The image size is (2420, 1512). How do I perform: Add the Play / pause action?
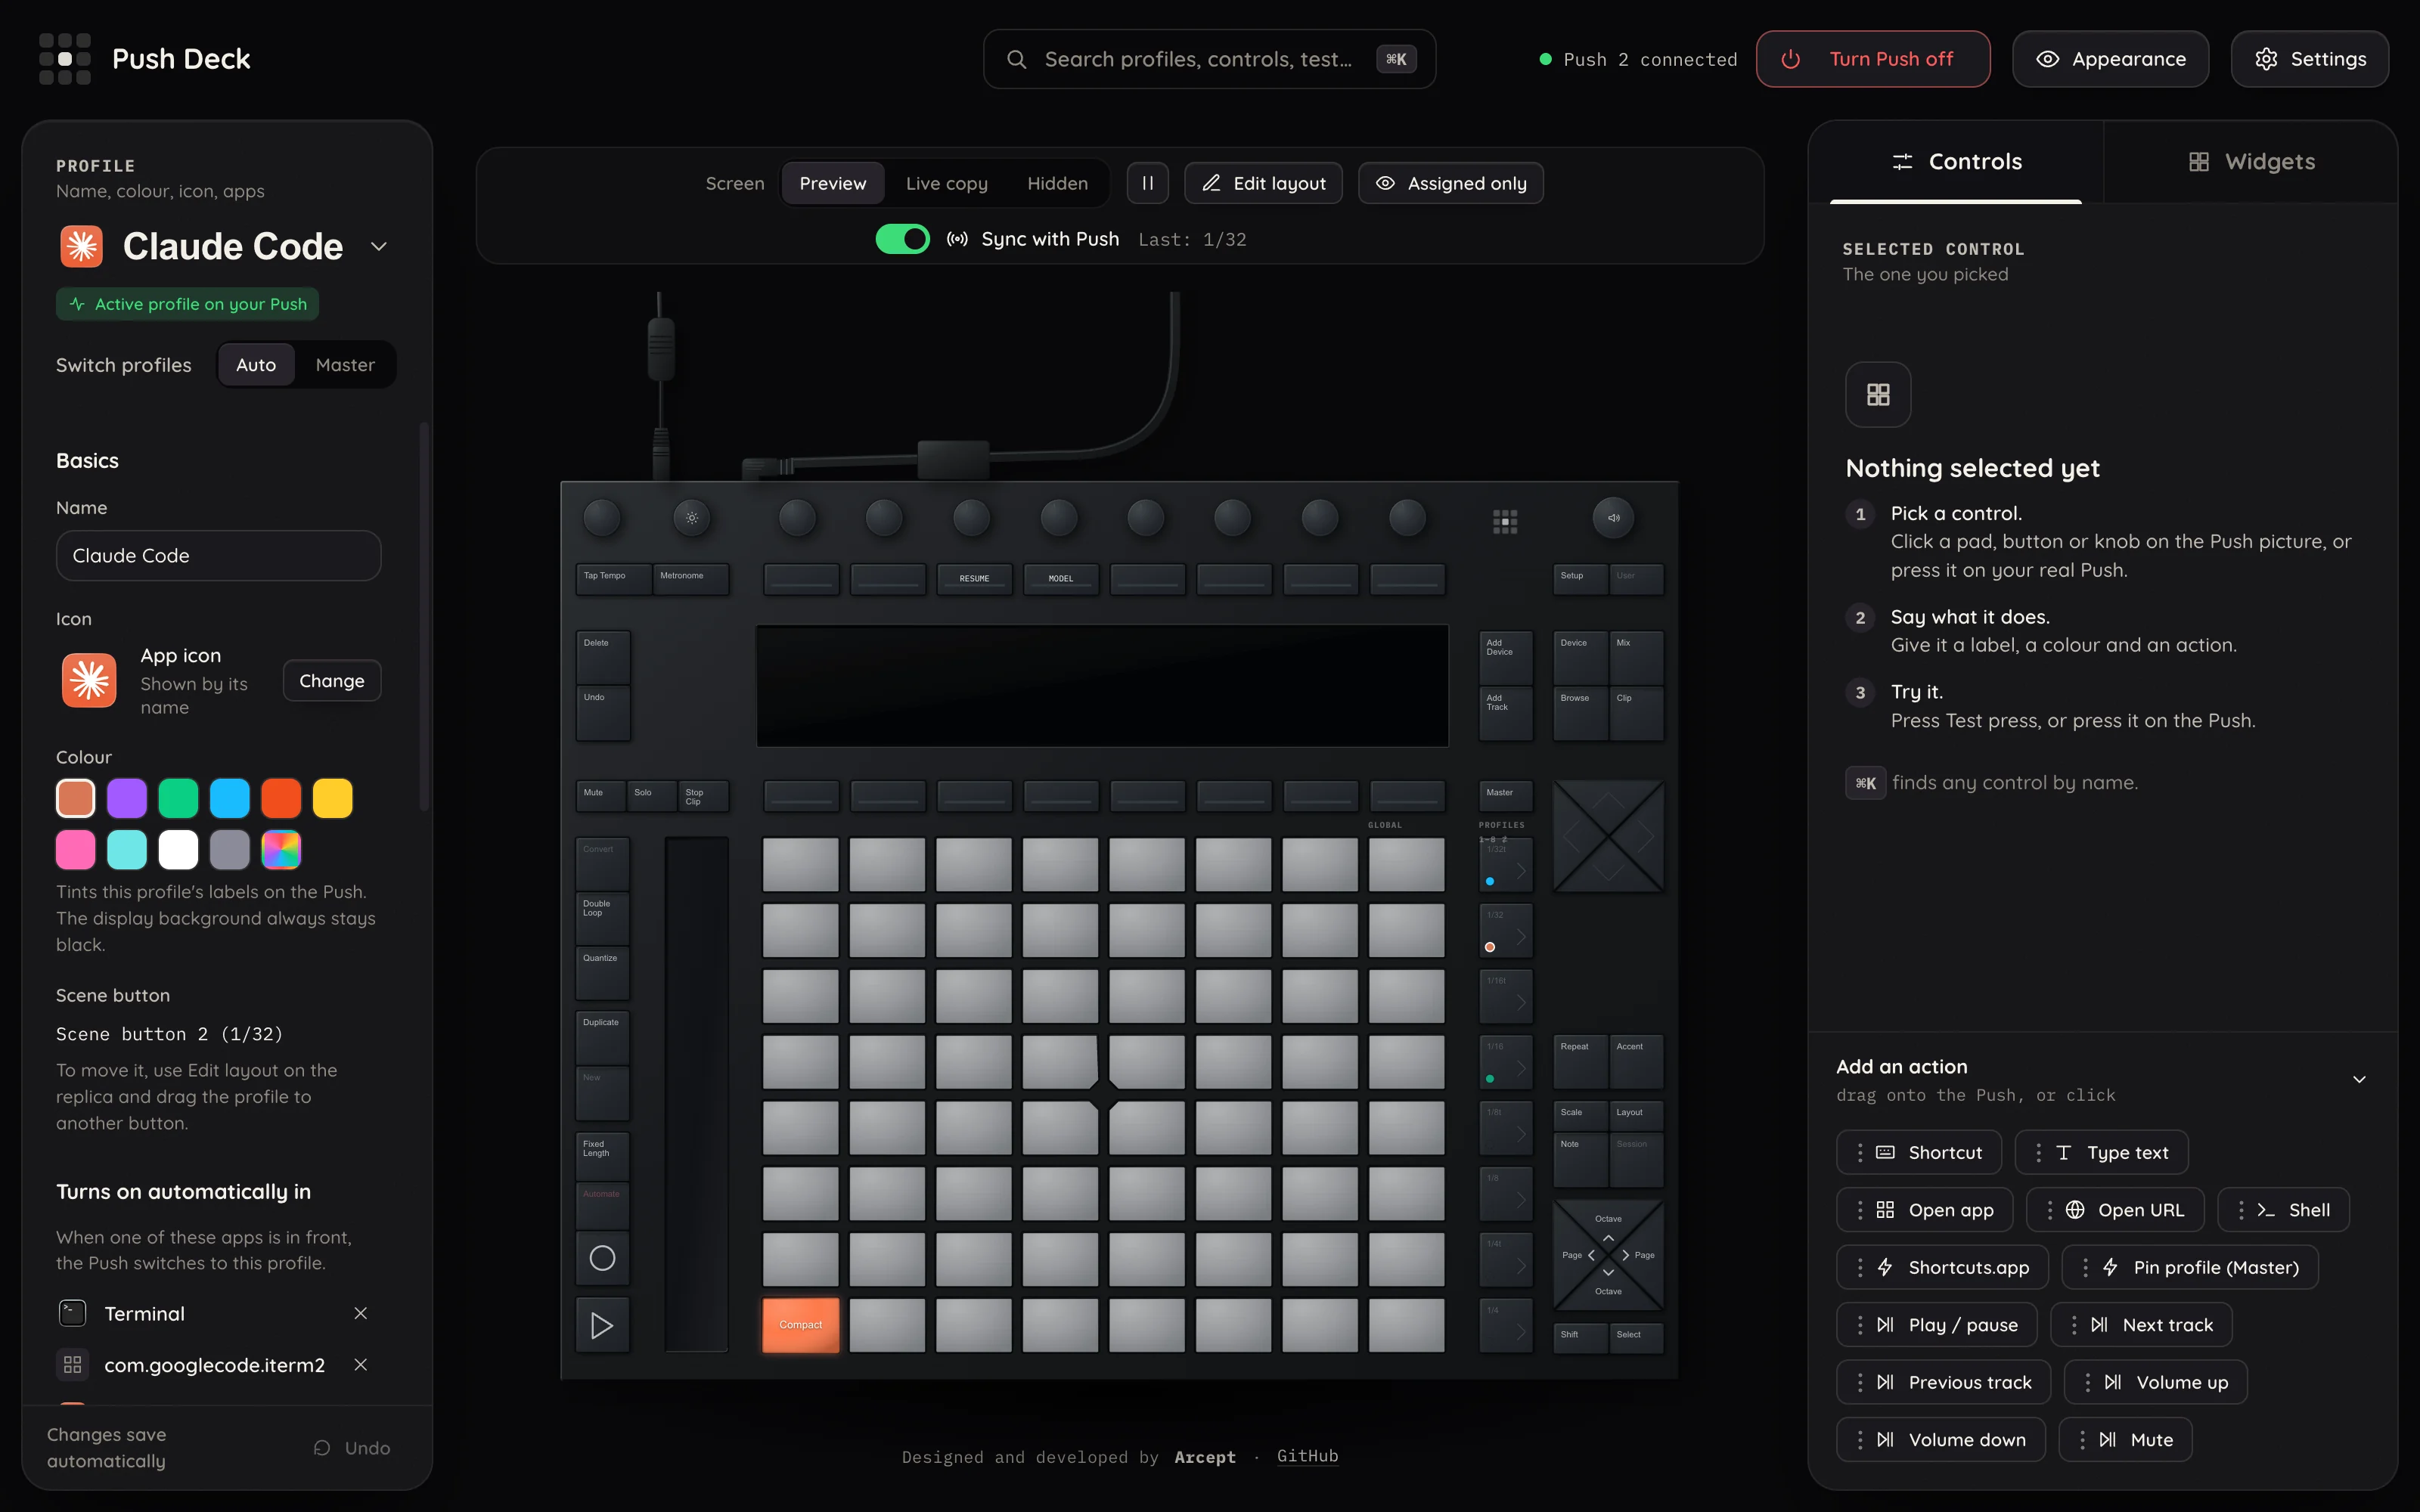click(x=1937, y=1324)
